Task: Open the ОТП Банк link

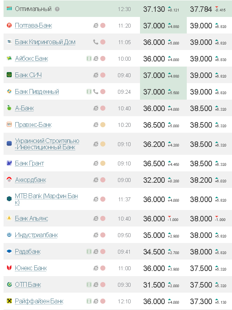Action: pyautogui.click(x=28, y=285)
